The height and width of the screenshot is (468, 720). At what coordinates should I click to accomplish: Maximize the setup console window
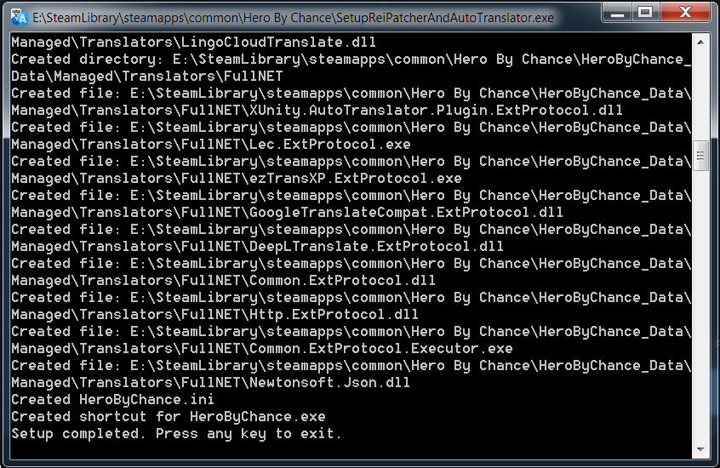tap(645, 13)
